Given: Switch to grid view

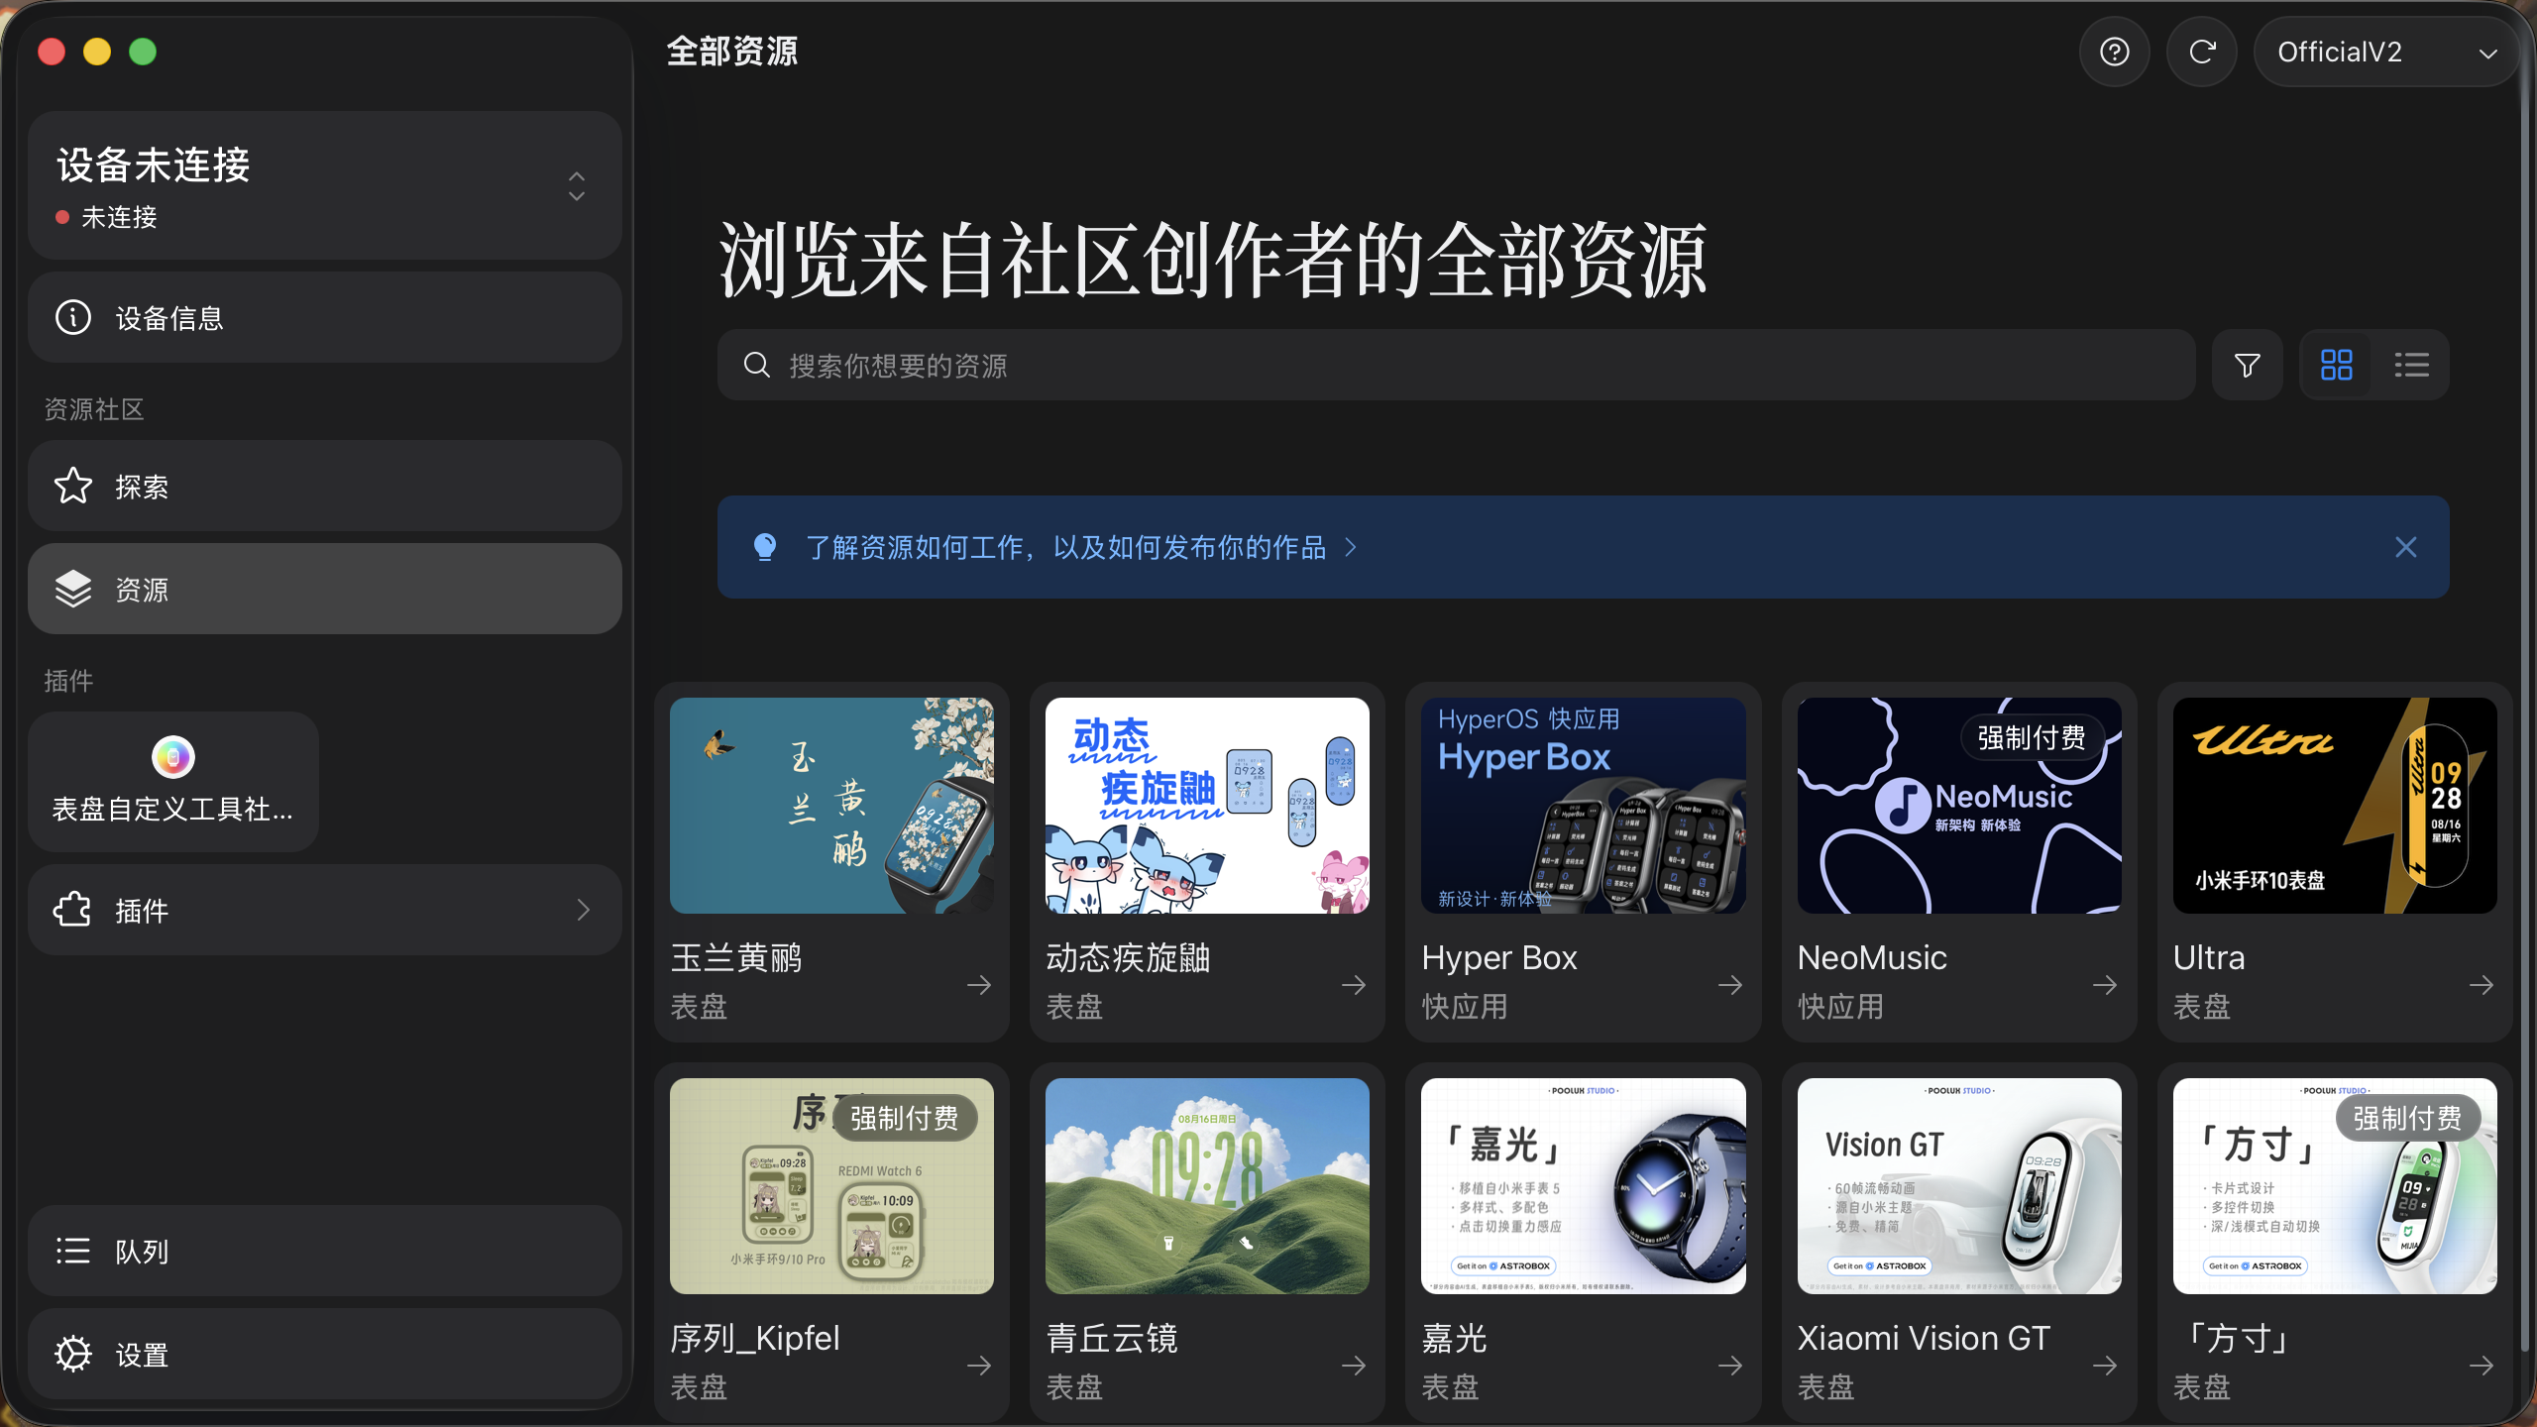Looking at the screenshot, I should click(x=2336, y=365).
